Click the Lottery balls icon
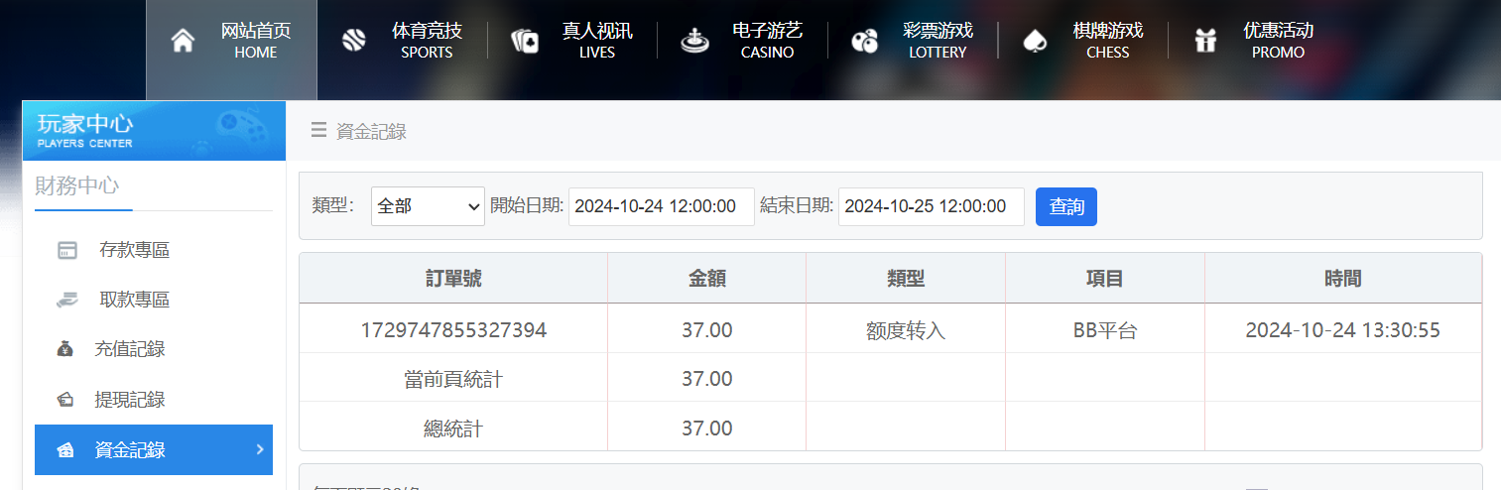The width and height of the screenshot is (1501, 490). pyautogui.click(x=865, y=41)
